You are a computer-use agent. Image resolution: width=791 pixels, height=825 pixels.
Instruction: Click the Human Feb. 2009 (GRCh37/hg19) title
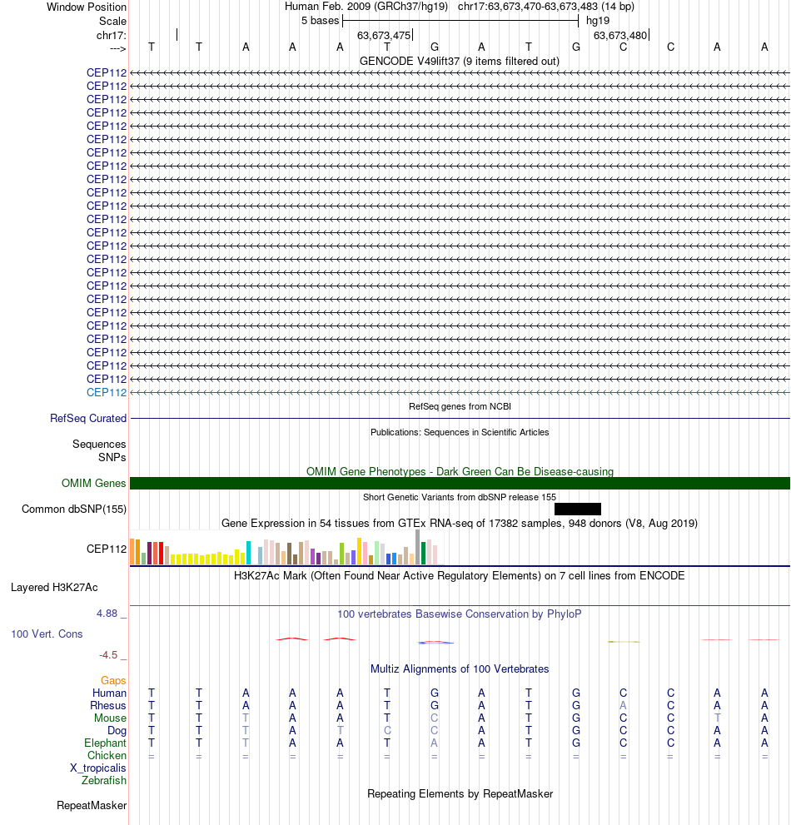(366, 7)
